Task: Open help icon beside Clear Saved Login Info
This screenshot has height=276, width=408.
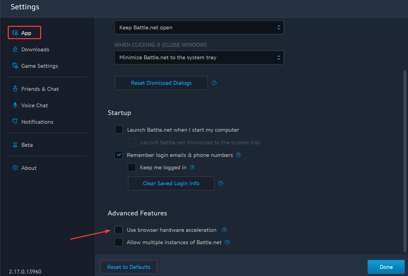Action: (x=220, y=183)
